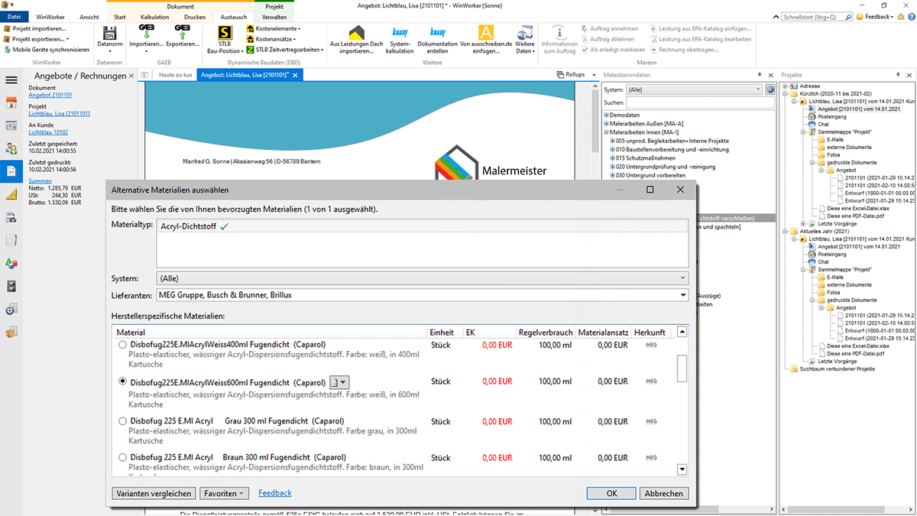
Task: Click the materials list scrollbar thumb
Action: click(x=682, y=369)
